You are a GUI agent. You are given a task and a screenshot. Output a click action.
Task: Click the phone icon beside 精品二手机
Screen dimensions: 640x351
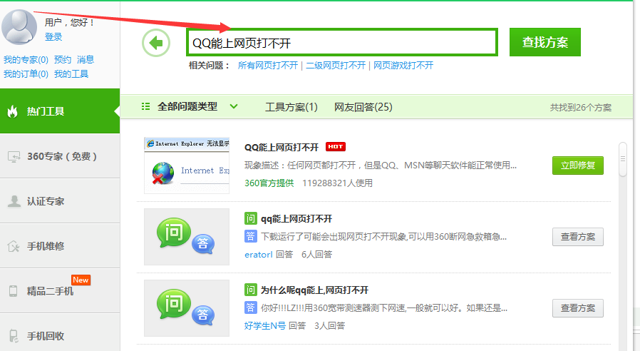[x=14, y=291]
